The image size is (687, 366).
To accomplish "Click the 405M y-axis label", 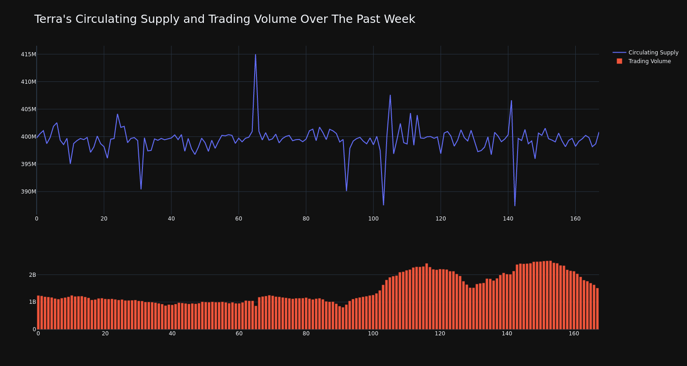I will [28, 109].
